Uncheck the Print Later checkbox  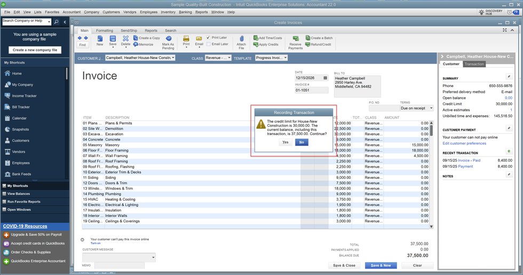[209, 38]
